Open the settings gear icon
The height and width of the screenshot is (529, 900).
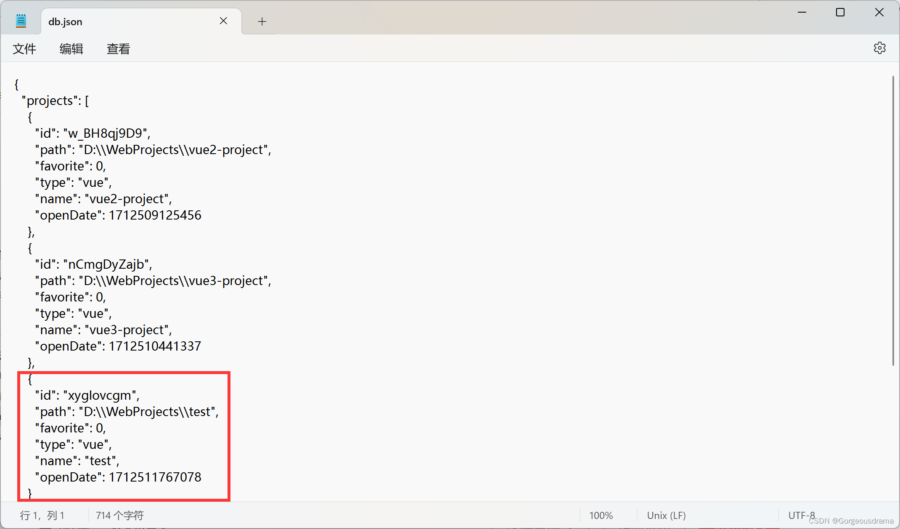pos(879,48)
